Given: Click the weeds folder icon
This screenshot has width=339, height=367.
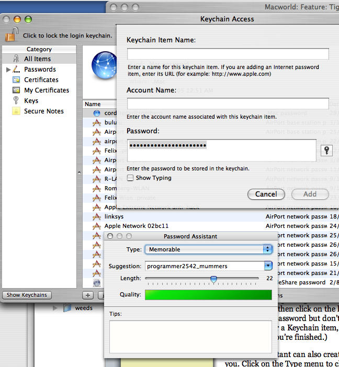Looking at the screenshot, I should point(67,308).
